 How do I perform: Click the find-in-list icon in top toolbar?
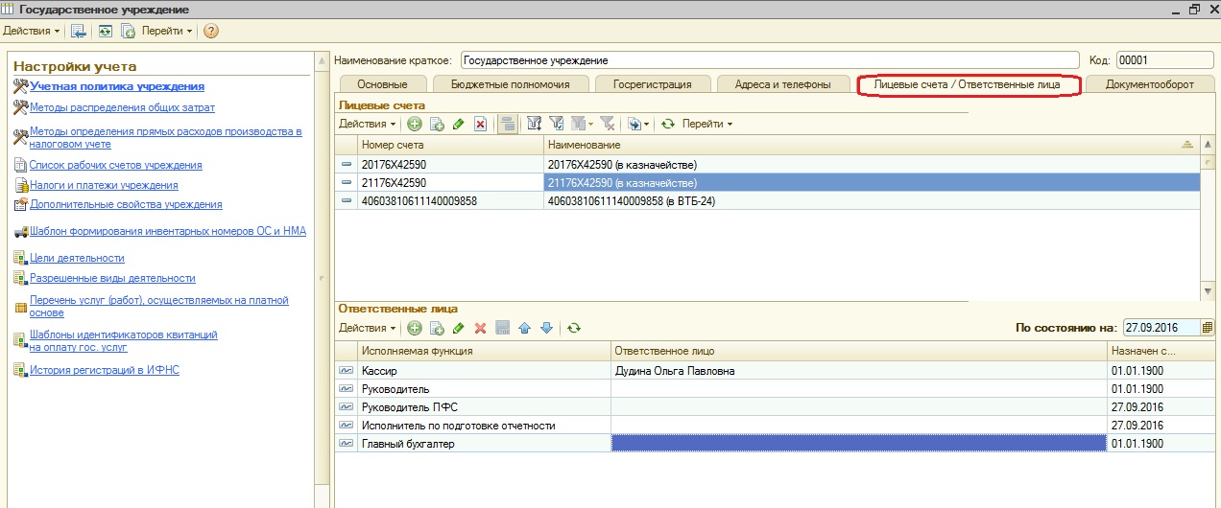click(x=79, y=31)
